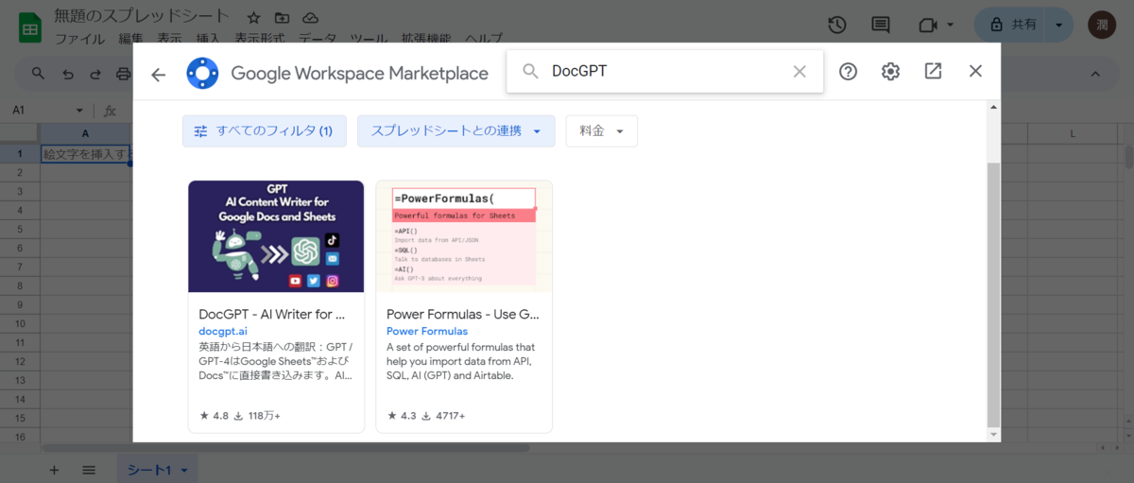This screenshot has height=483, width=1134.
Task: Open Power Formulas - Use G... title
Action: [463, 314]
